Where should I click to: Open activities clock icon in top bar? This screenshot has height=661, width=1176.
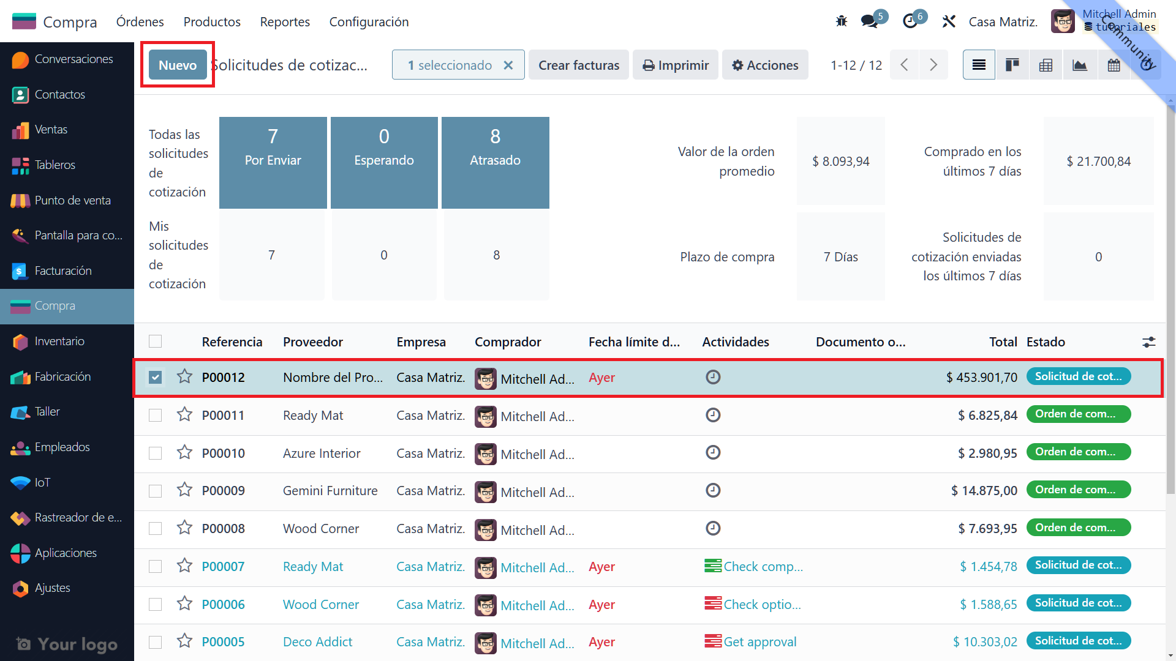point(910,21)
